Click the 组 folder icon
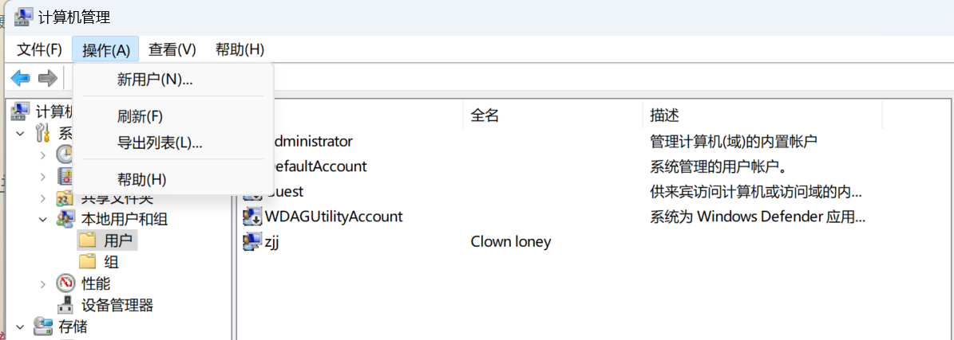Screen dimensions: 954x340 pyautogui.click(x=88, y=261)
